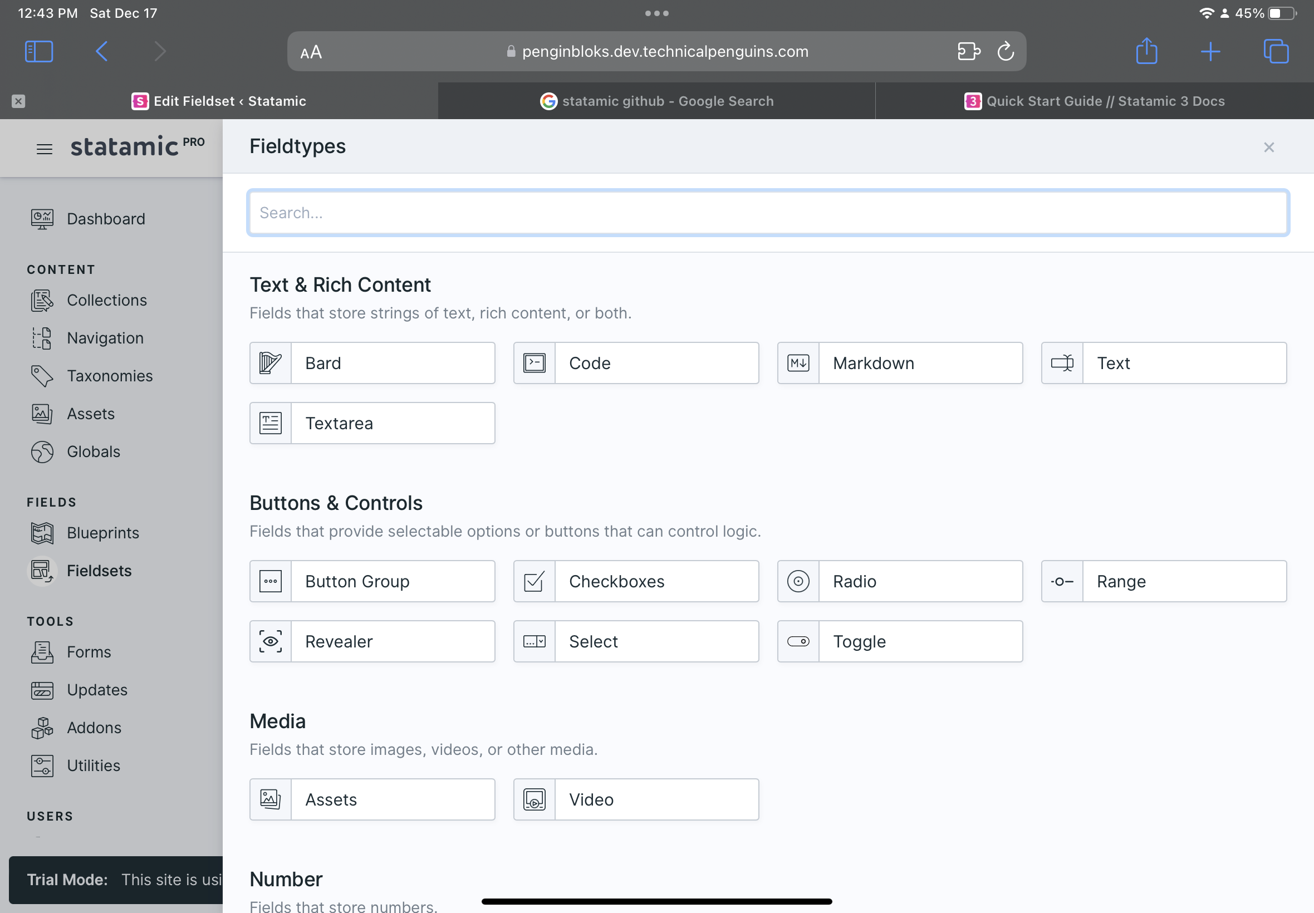Open the Safari sidebar panel icon
The height and width of the screenshot is (913, 1314).
click(x=39, y=51)
